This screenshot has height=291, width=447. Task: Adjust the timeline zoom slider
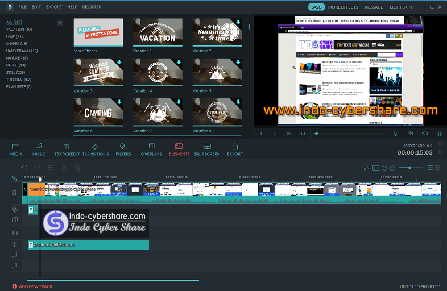pyautogui.click(x=411, y=168)
